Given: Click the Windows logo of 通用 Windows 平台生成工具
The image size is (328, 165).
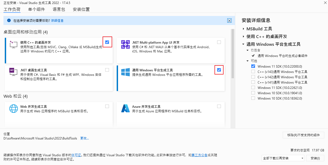Looking at the screenshot, I should click(125, 72).
